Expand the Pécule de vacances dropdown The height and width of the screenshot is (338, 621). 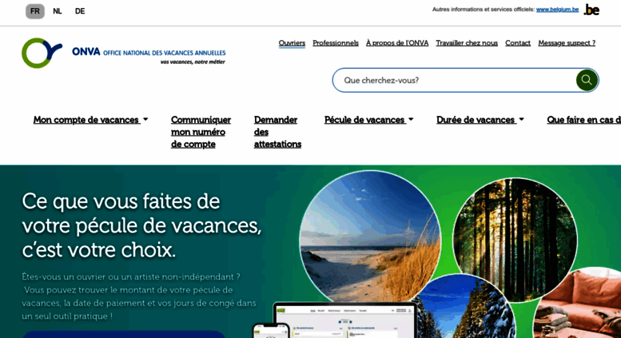point(368,120)
